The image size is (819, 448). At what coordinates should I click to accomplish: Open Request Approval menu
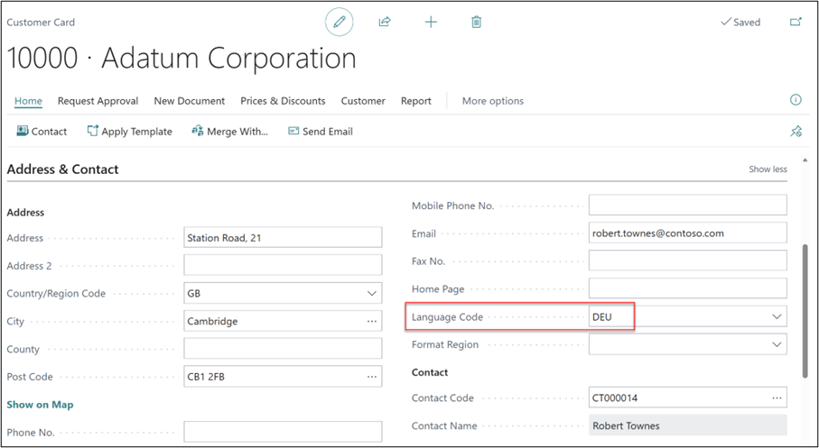pyautogui.click(x=98, y=101)
